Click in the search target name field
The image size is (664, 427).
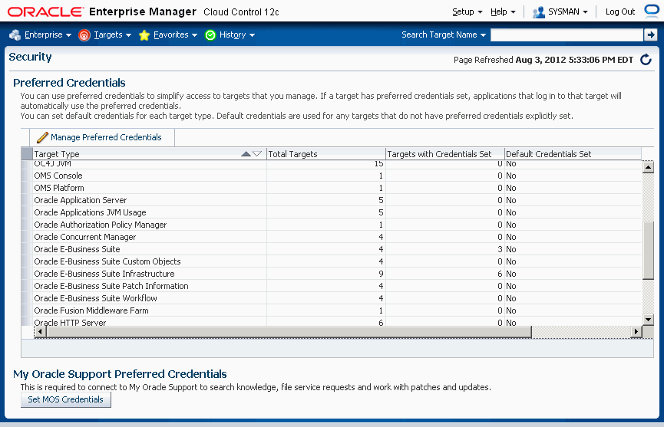tap(567, 34)
